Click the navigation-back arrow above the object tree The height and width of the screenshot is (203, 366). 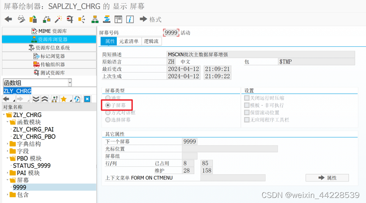(6, 99)
